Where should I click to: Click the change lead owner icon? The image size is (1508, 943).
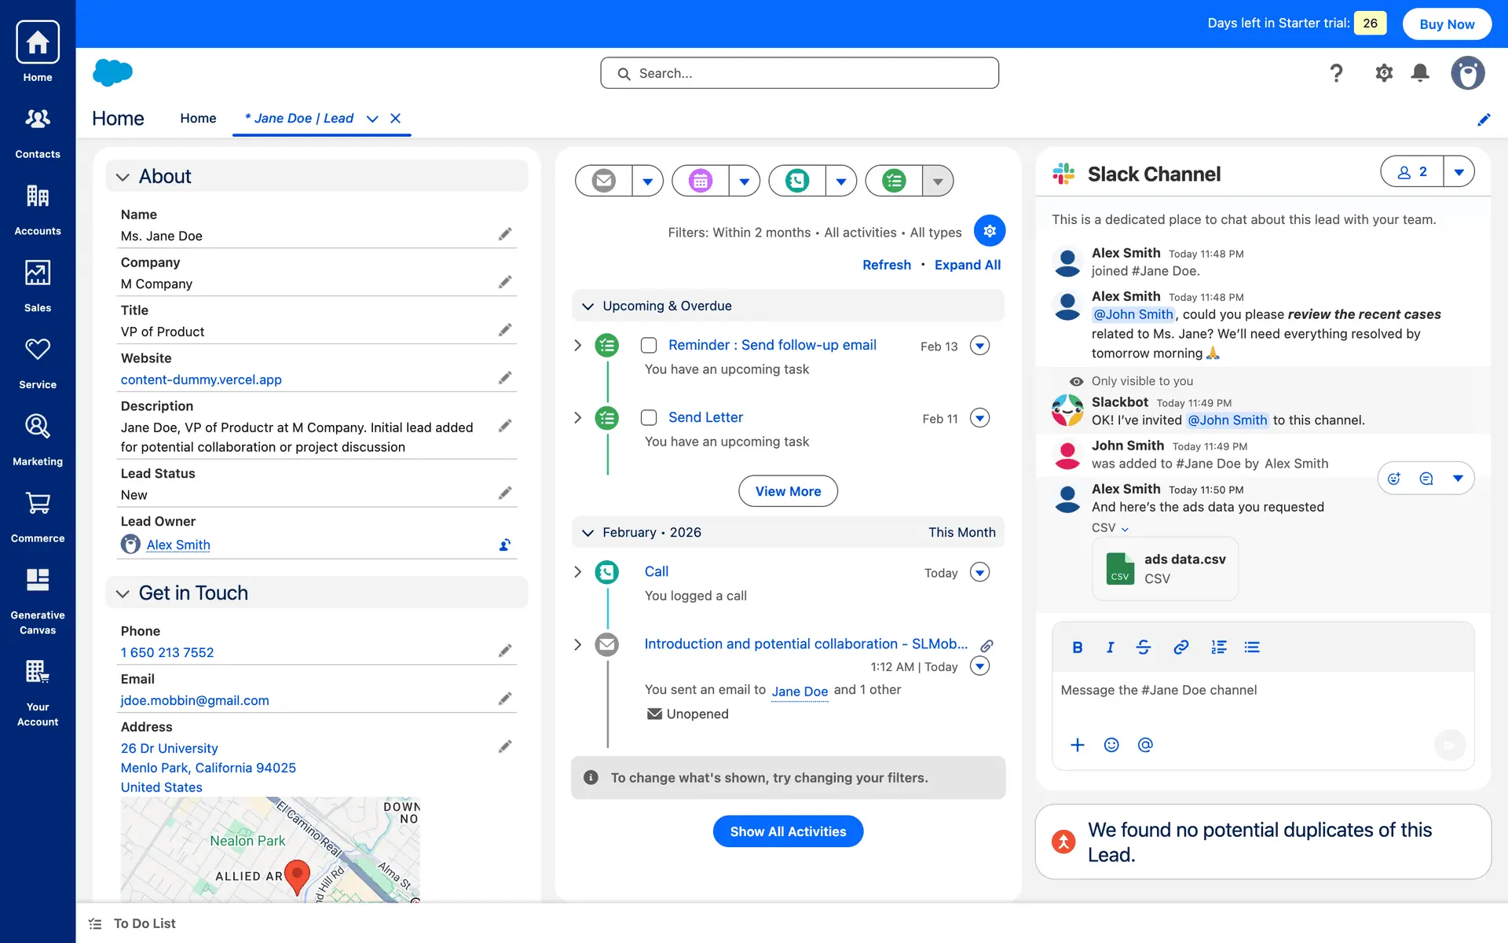(505, 545)
